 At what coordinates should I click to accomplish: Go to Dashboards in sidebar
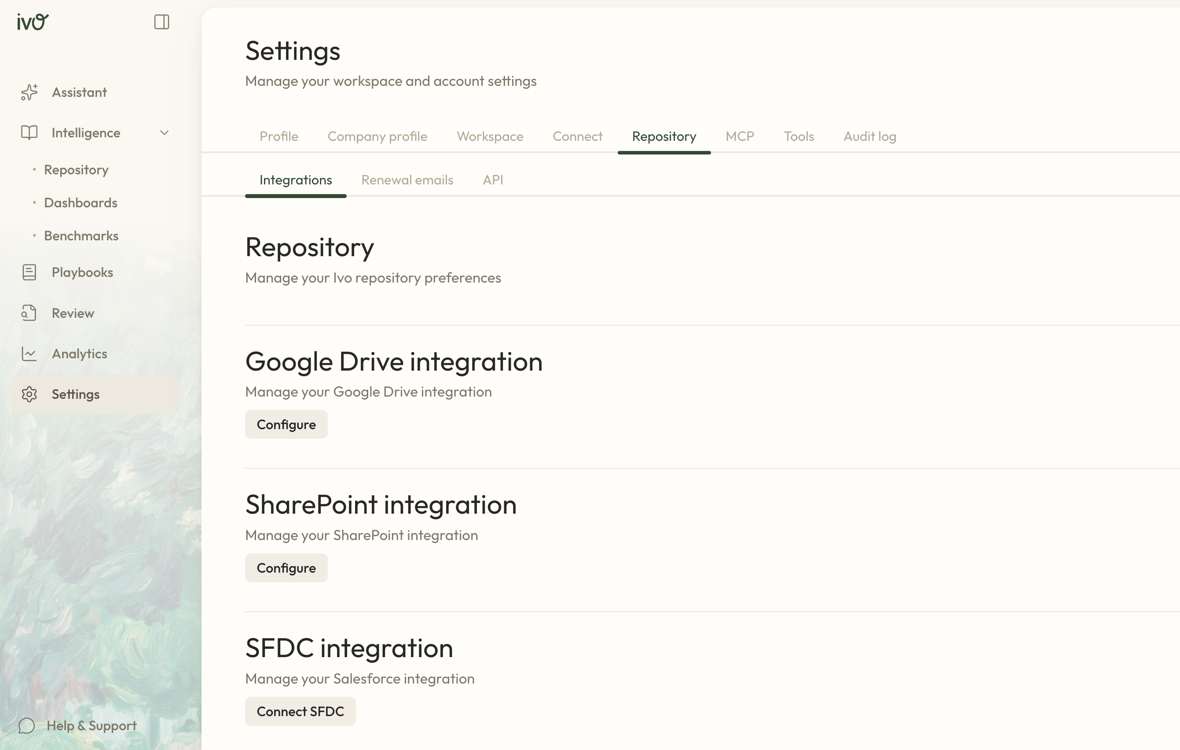point(81,202)
